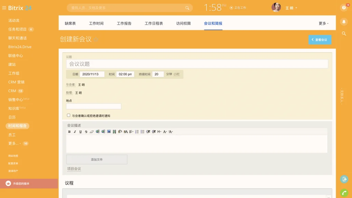This screenshot has height=198, width=352.
Task: Insert an image in the description editor
Action: (109, 132)
